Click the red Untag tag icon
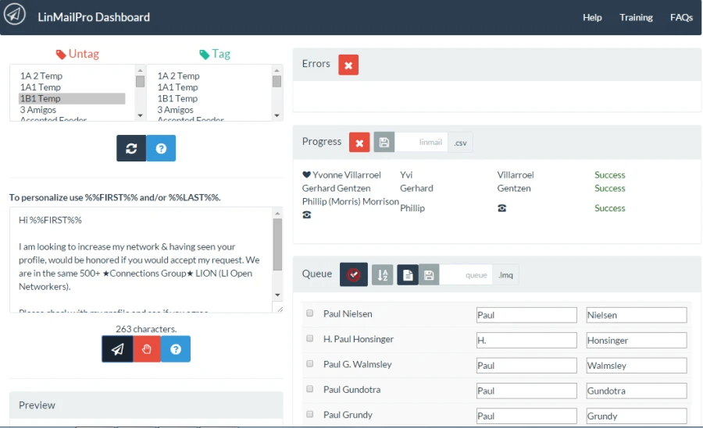 coord(61,55)
